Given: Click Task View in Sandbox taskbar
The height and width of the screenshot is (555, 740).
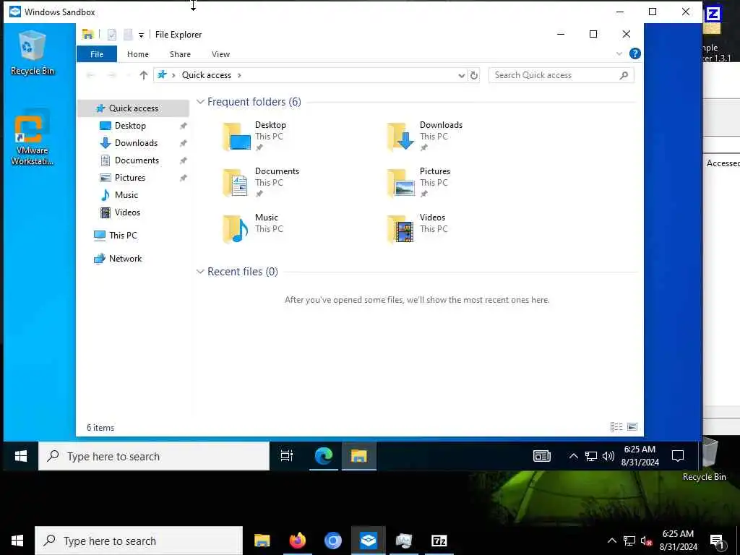Looking at the screenshot, I should pyautogui.click(x=286, y=456).
